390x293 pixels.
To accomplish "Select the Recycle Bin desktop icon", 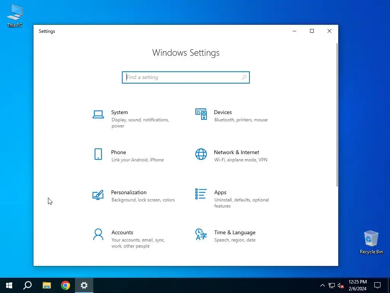I will pyautogui.click(x=371, y=242).
